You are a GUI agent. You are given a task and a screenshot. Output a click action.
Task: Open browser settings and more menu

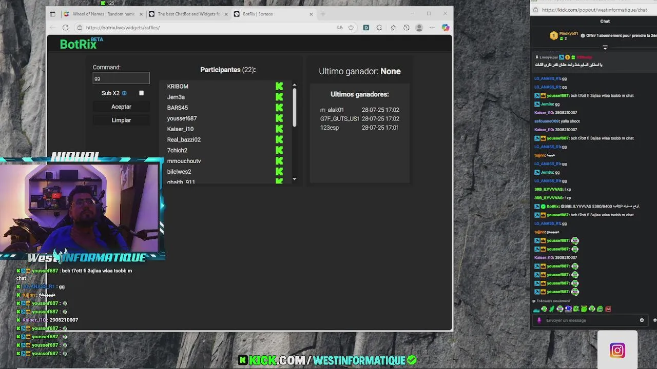(x=432, y=28)
